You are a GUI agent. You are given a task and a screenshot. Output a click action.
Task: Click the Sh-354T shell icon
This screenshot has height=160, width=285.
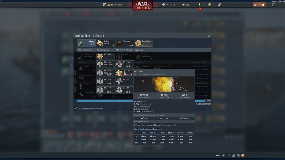click(119, 81)
